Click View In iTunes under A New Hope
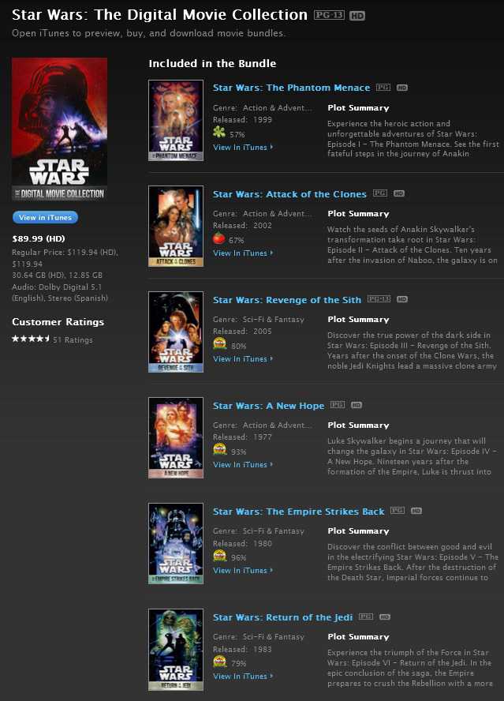 coord(243,464)
